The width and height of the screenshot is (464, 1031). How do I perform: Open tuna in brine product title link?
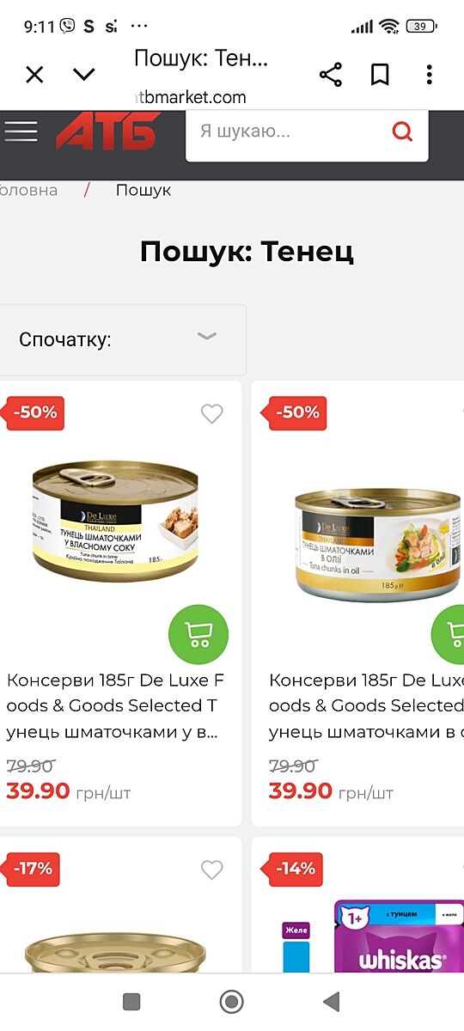click(x=116, y=706)
